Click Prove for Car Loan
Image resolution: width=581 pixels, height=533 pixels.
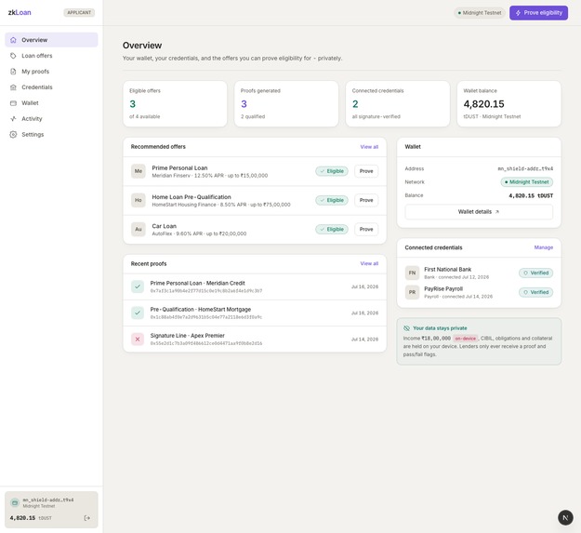pyautogui.click(x=366, y=229)
